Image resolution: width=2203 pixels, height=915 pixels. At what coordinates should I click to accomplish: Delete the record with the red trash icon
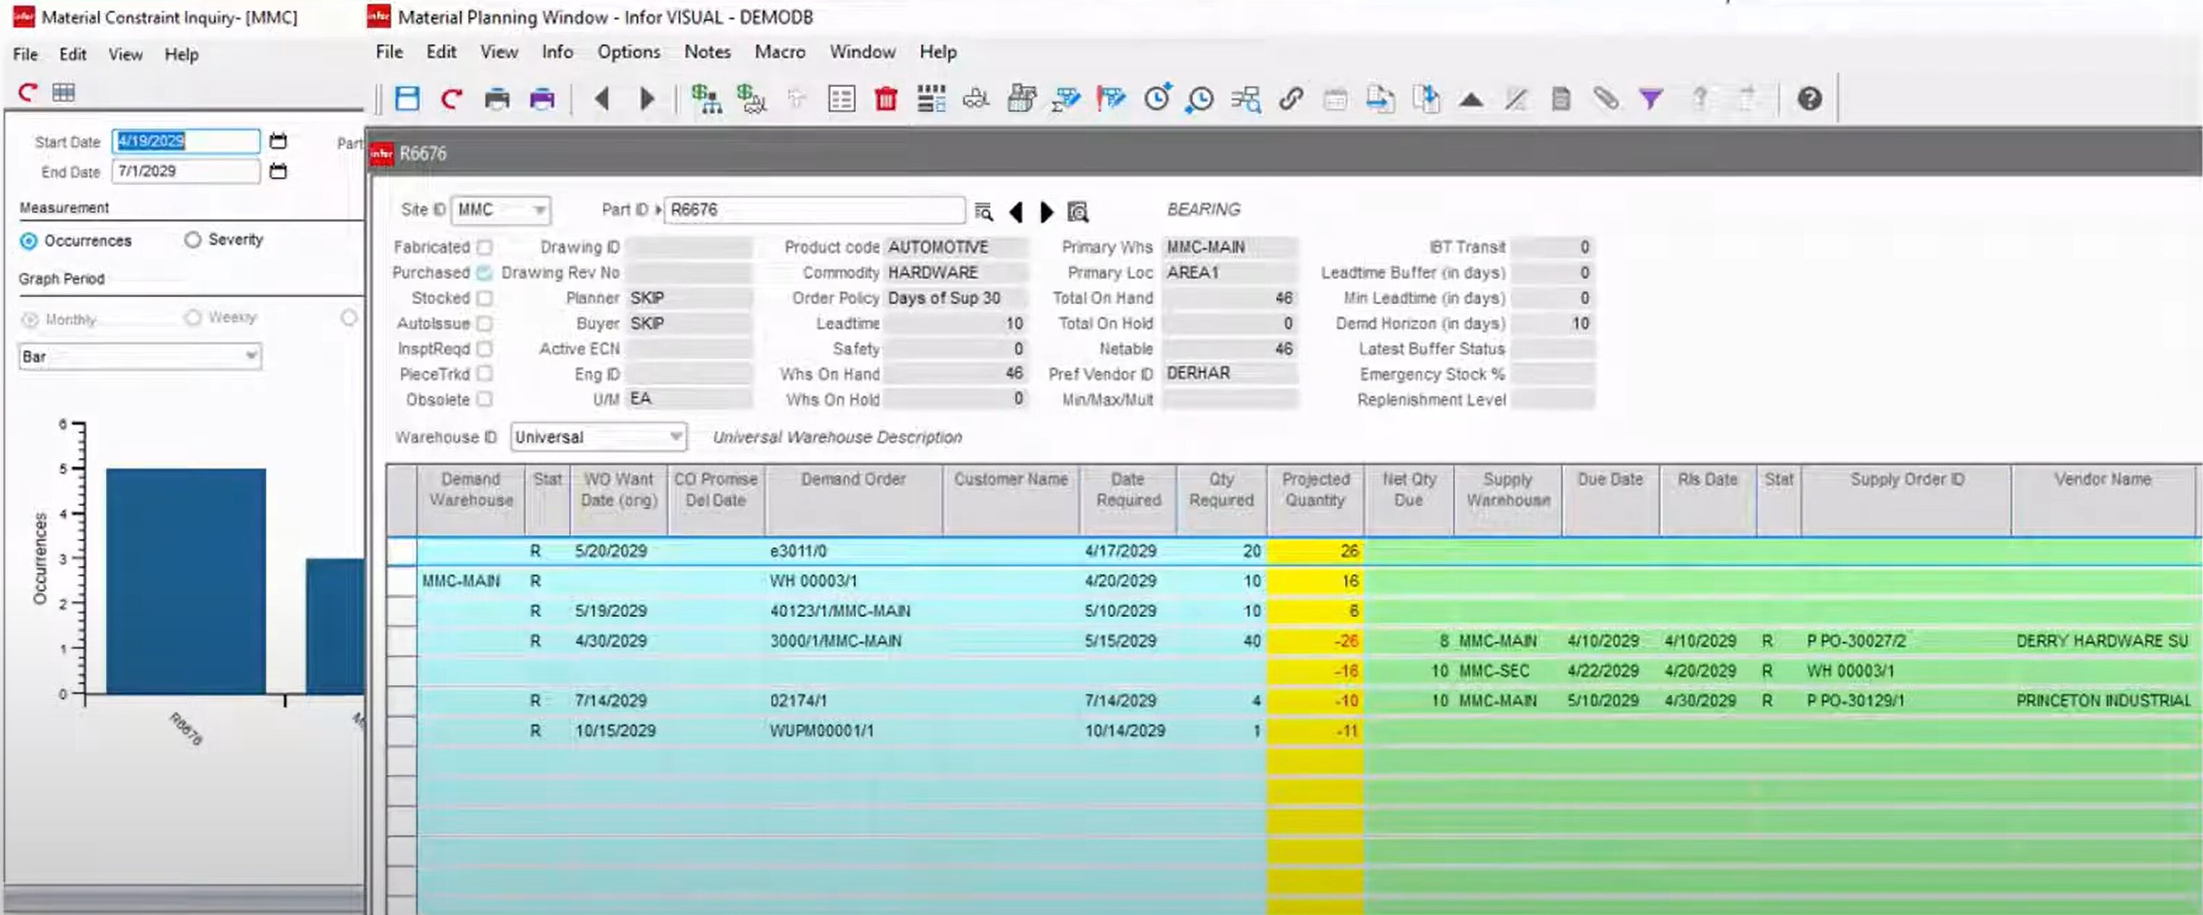pos(887,98)
